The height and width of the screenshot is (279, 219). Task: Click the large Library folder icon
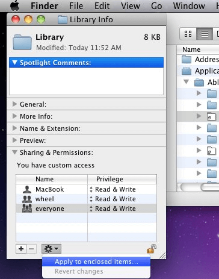(22, 42)
